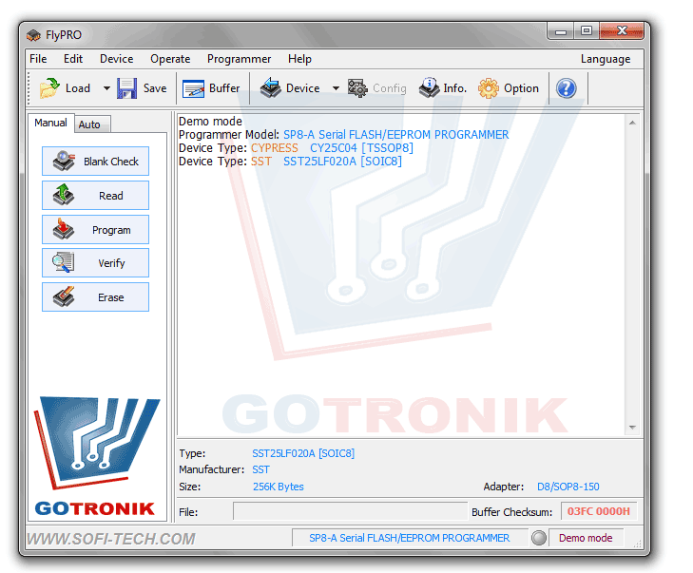This screenshot has height=573, width=693.
Task: Click the Erase eraser chip icon
Action: tap(64, 296)
